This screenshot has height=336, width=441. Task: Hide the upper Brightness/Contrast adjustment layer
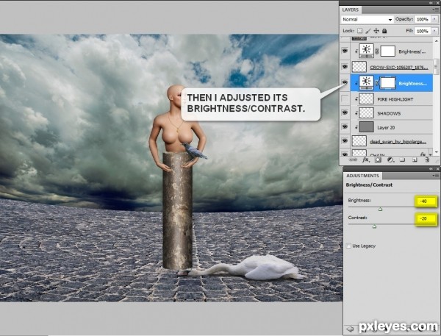coord(345,51)
